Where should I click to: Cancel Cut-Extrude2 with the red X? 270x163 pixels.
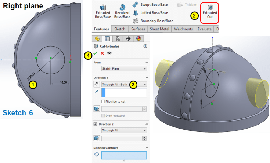click(x=102, y=53)
